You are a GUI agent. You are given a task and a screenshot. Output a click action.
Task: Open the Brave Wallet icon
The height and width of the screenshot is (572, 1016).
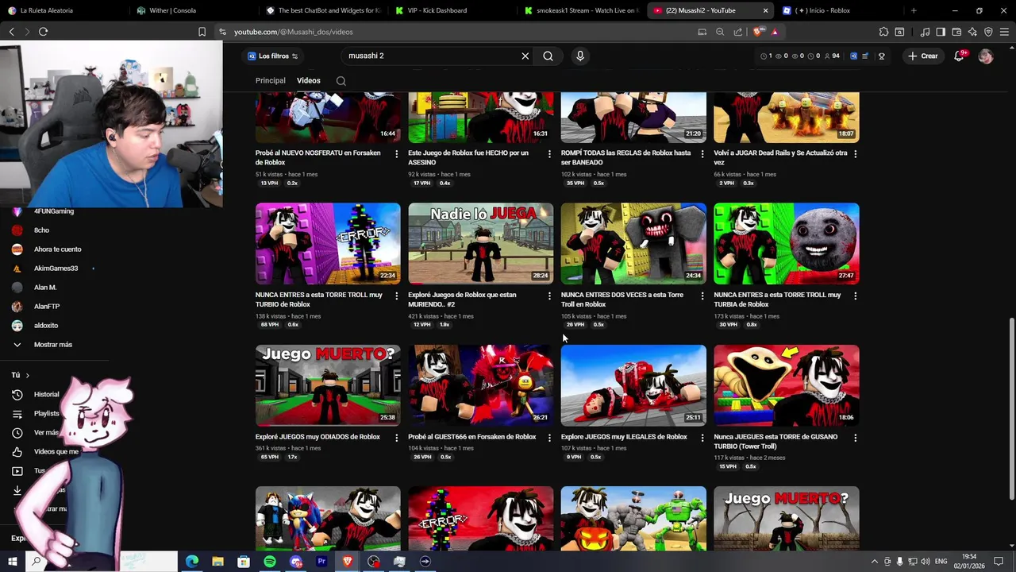click(956, 32)
